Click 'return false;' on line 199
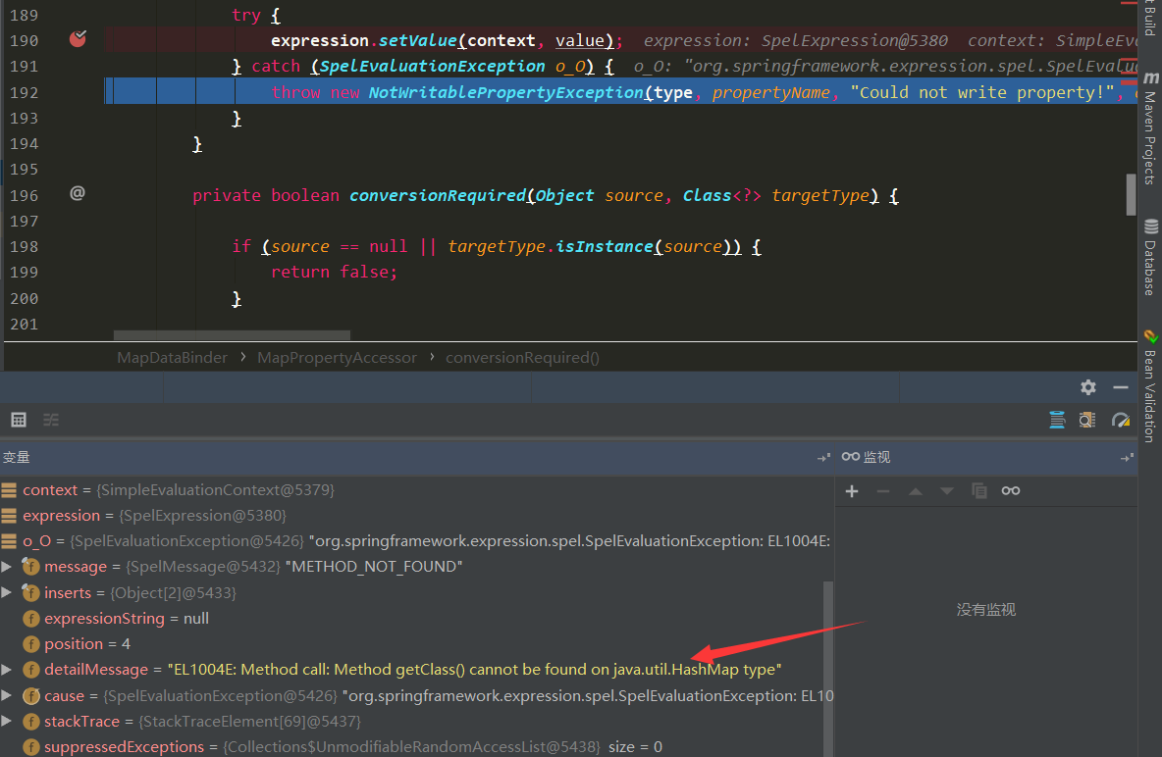Image resolution: width=1162 pixels, height=757 pixels. point(335,272)
